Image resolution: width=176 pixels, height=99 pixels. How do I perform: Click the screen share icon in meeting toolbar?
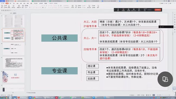pyautogui.click(x=128, y=10)
